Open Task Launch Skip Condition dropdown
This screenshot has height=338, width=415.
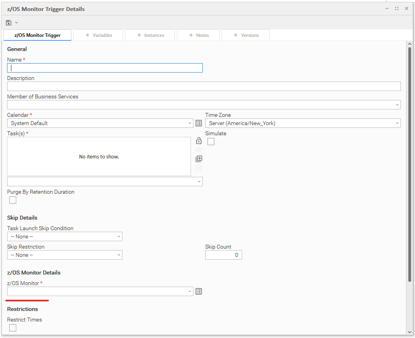[x=65, y=236]
